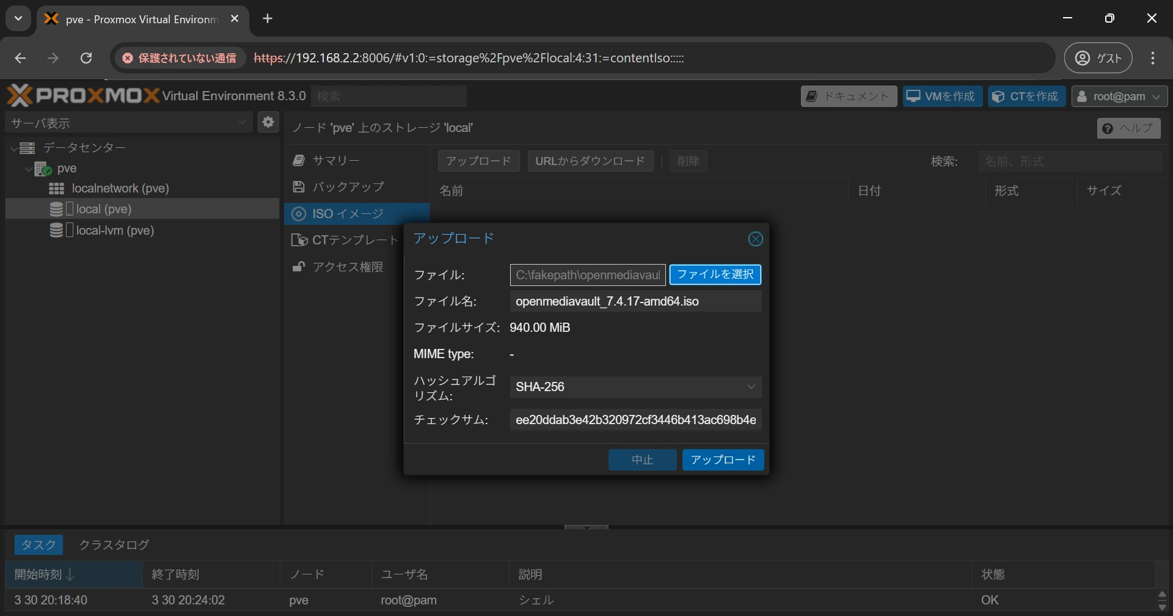
Task: Click the 保護されていない通信 security warning
Action: 180,58
